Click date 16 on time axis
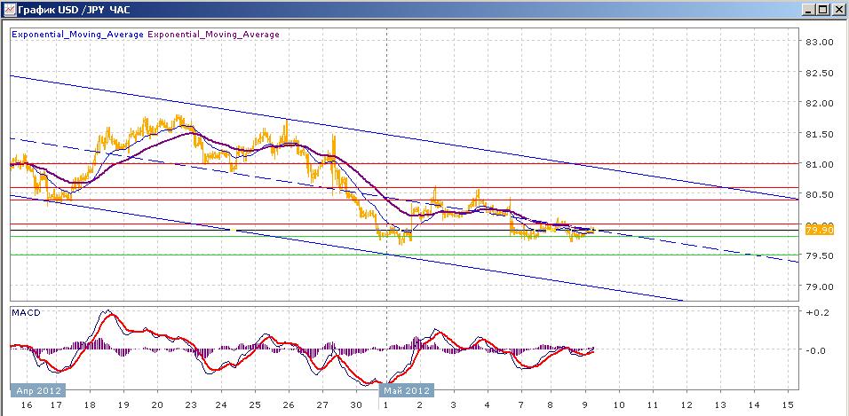The image size is (849, 416). 25,404
